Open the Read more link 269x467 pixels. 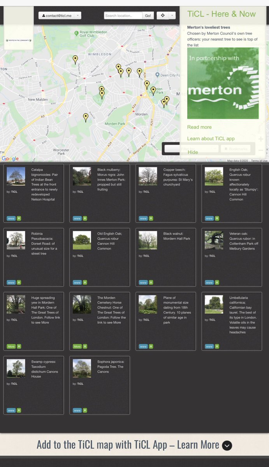(x=199, y=127)
